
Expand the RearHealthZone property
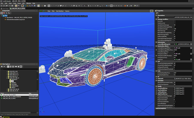pos(156,90)
